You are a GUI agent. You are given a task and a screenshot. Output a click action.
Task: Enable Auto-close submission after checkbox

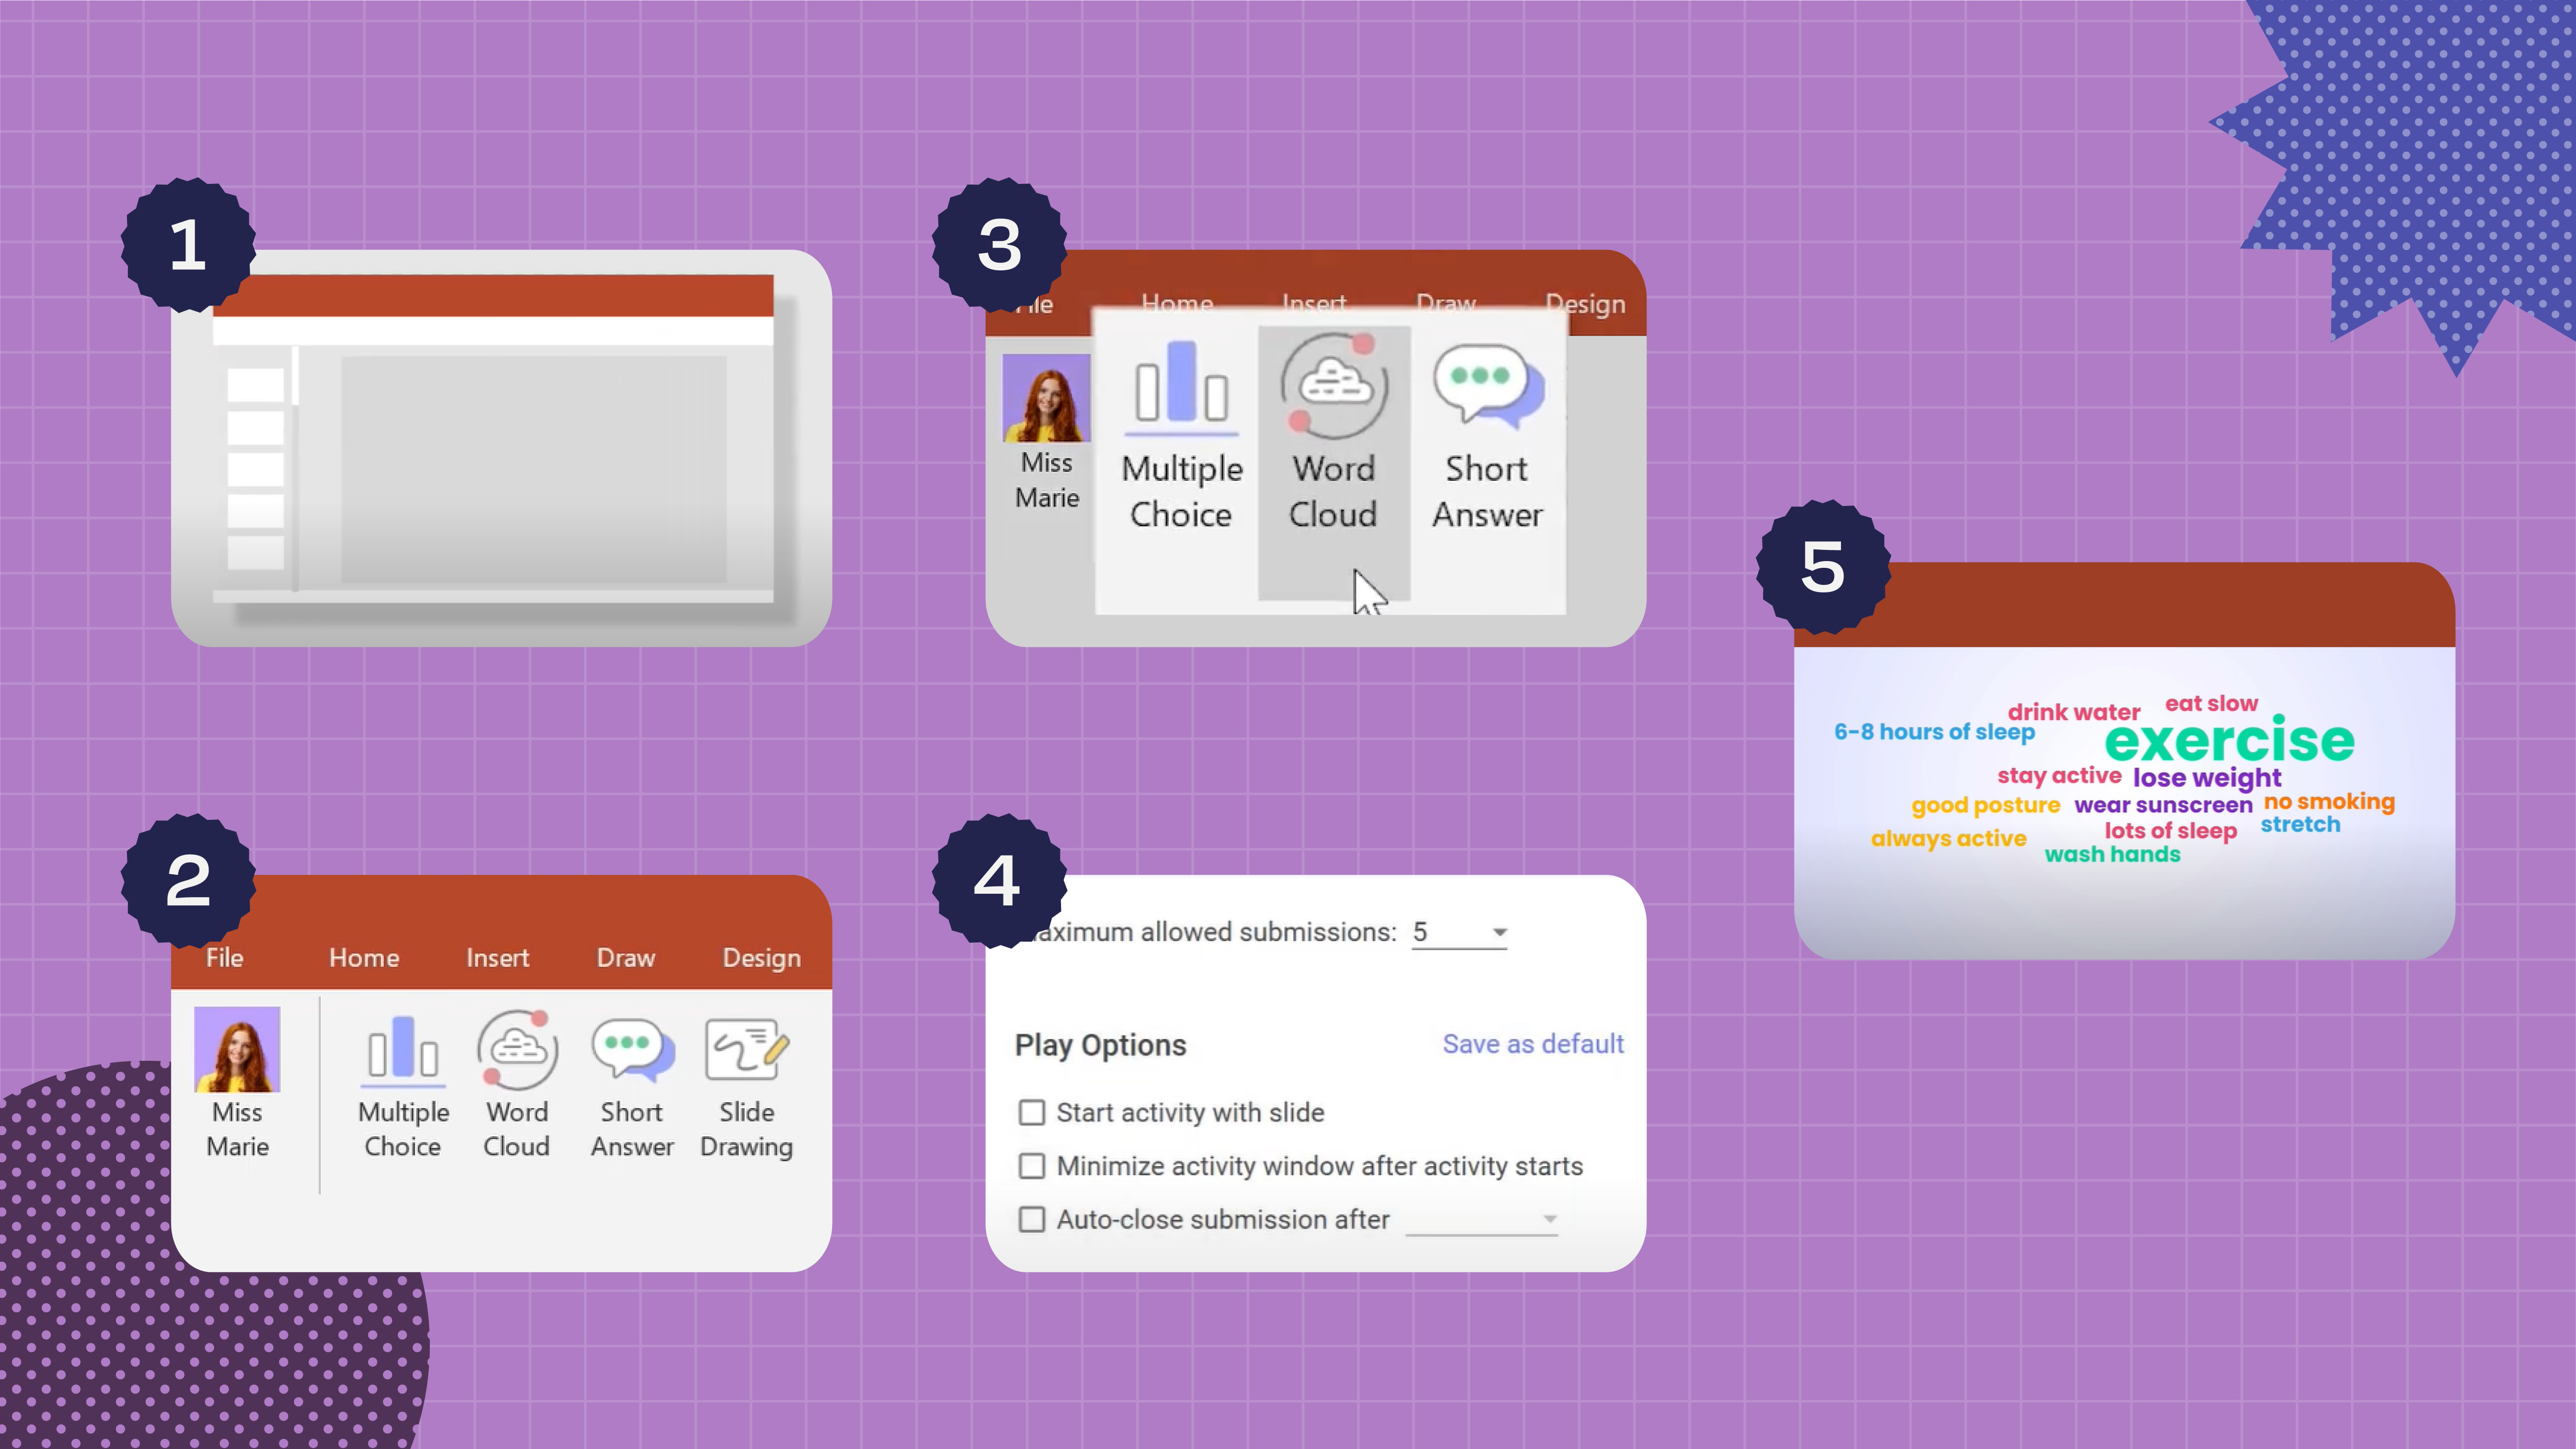[x=1032, y=1219]
